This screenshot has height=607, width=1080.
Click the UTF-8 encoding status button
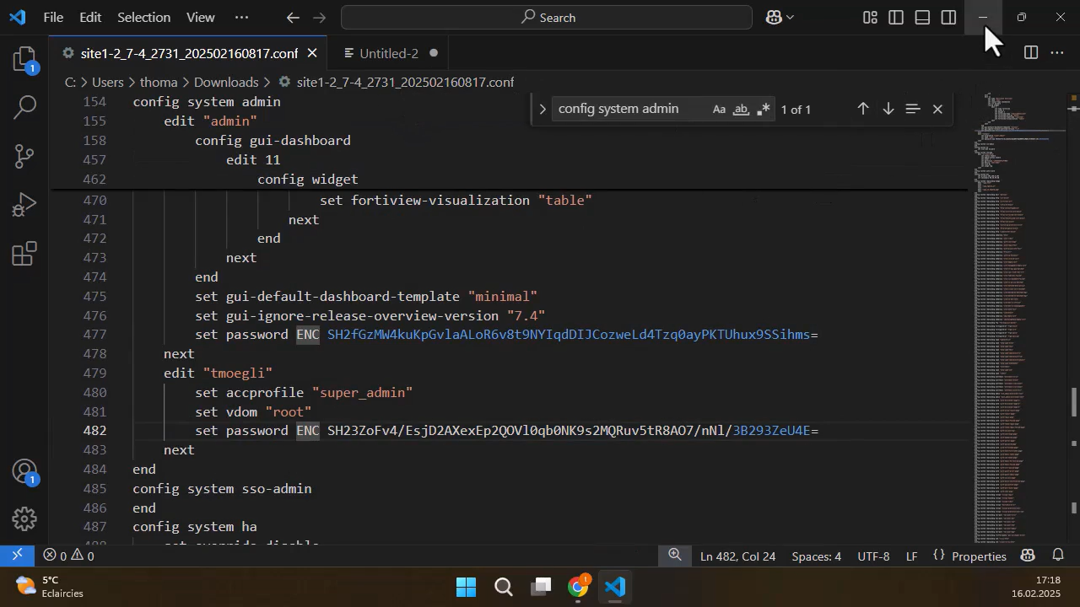873,556
